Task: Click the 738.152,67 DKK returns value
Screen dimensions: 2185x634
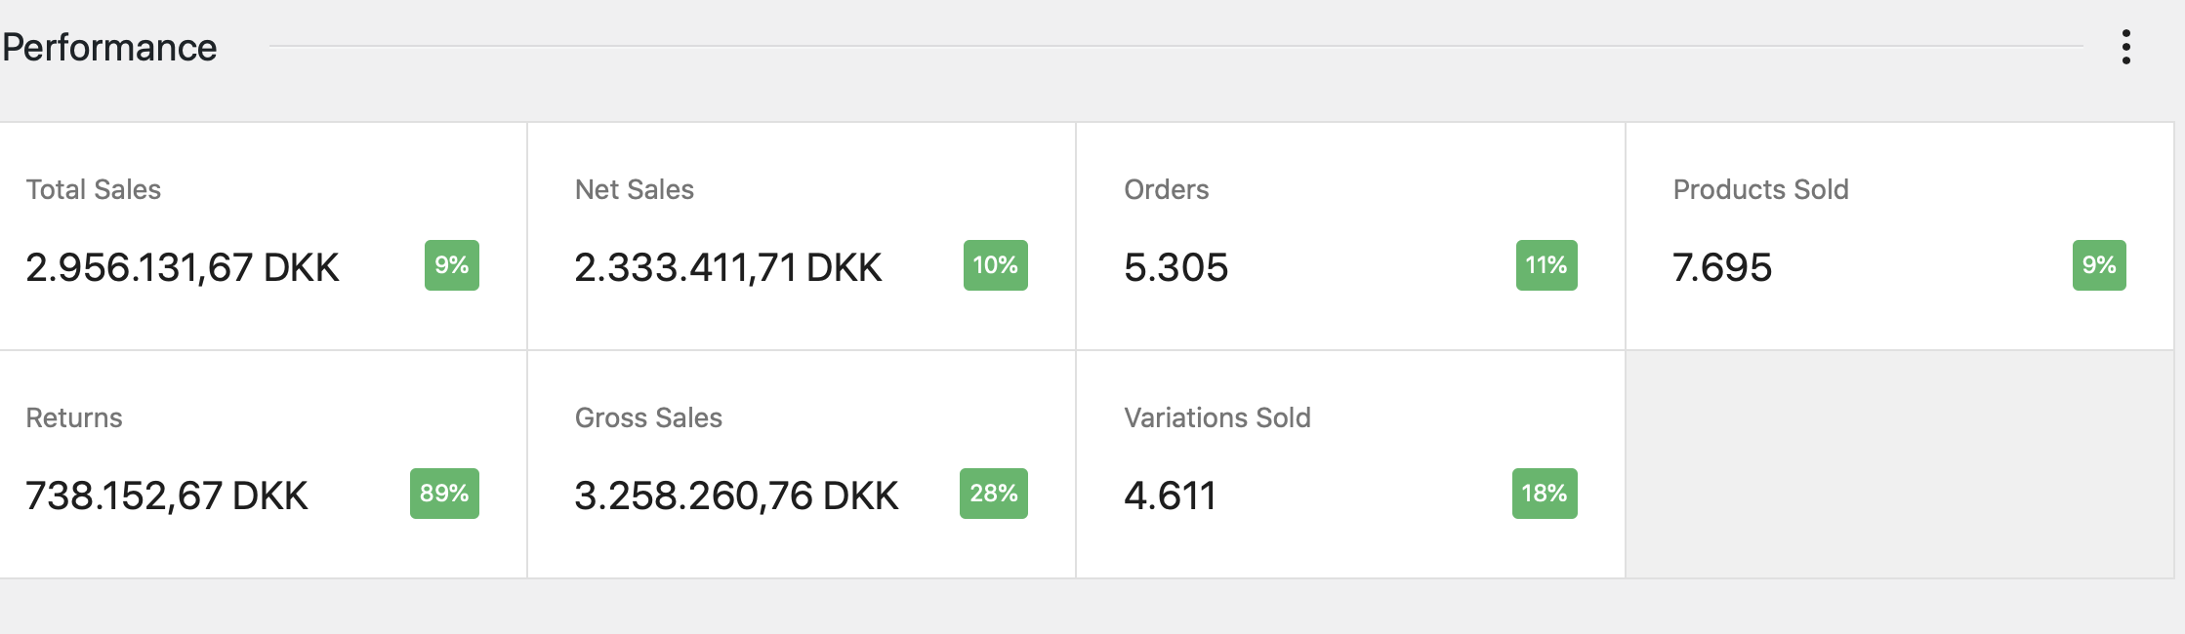Action: coord(167,495)
